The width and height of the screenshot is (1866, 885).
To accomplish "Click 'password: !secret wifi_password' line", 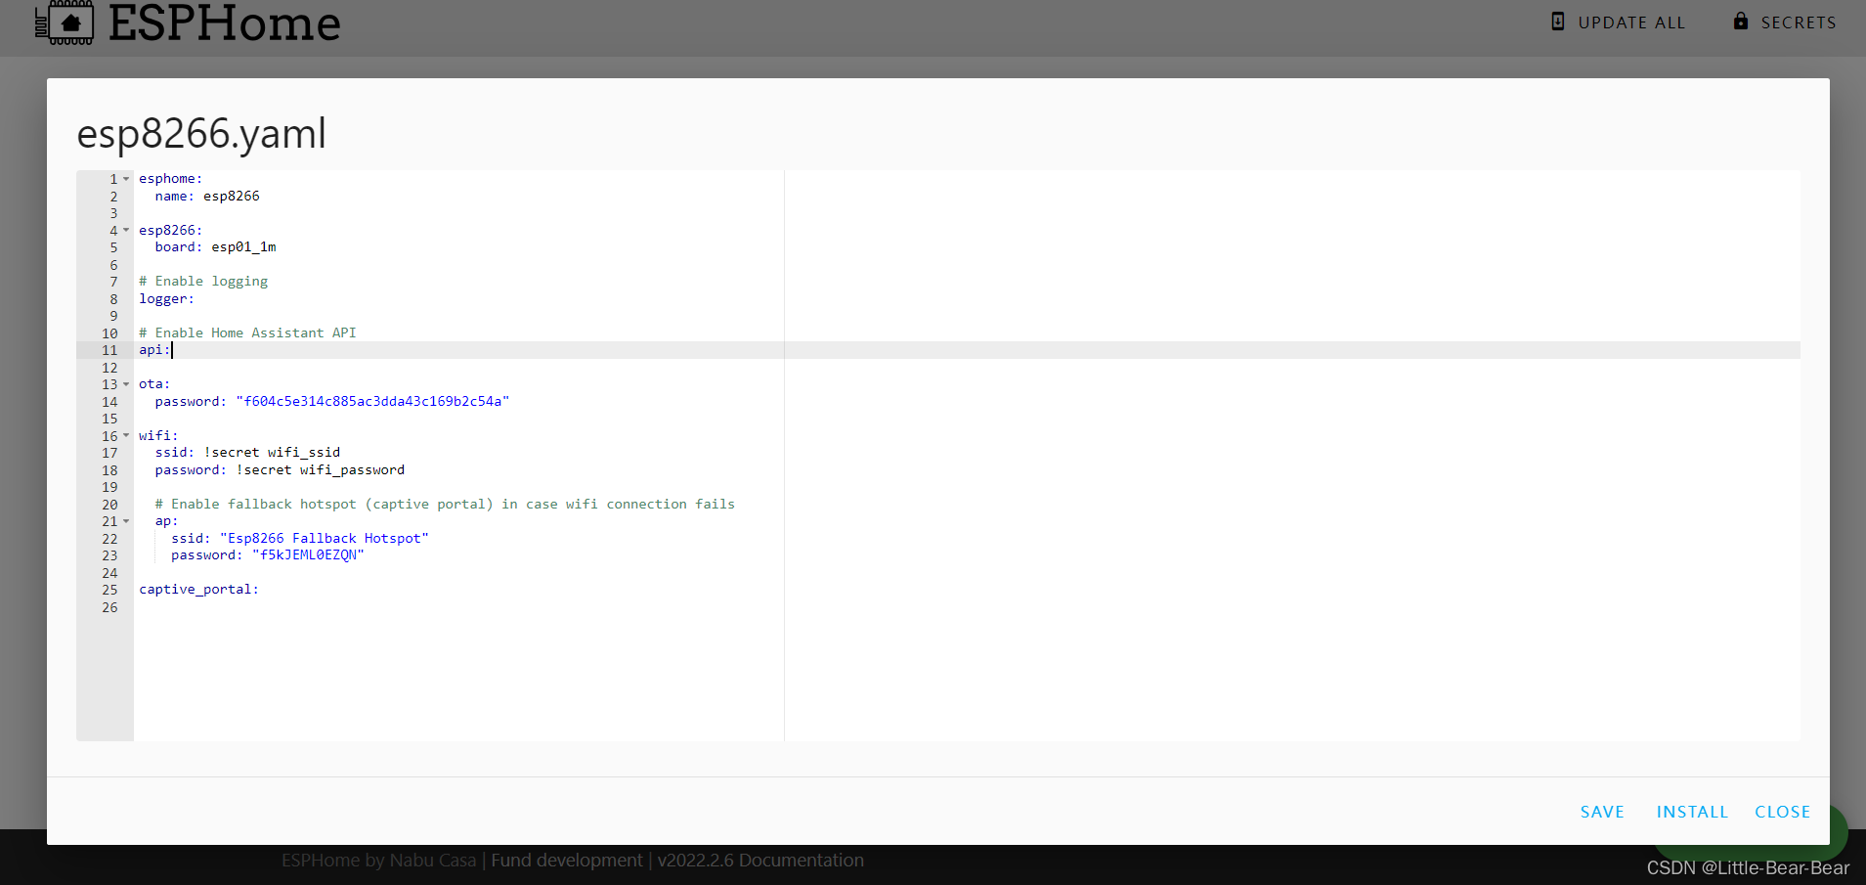I will click(280, 470).
